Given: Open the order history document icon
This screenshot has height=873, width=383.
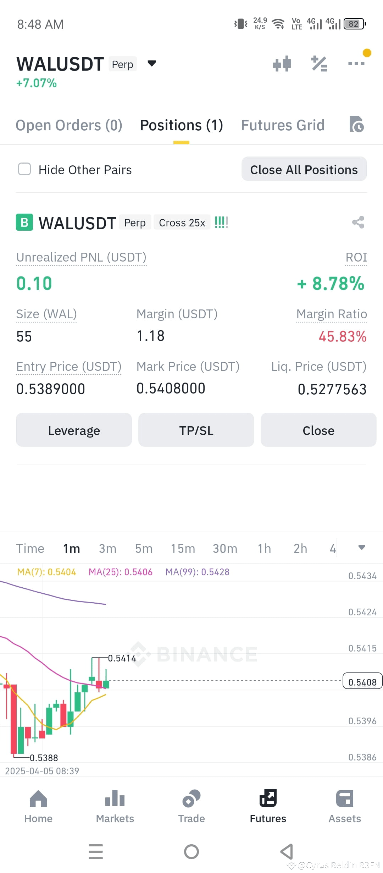Looking at the screenshot, I should point(356,124).
